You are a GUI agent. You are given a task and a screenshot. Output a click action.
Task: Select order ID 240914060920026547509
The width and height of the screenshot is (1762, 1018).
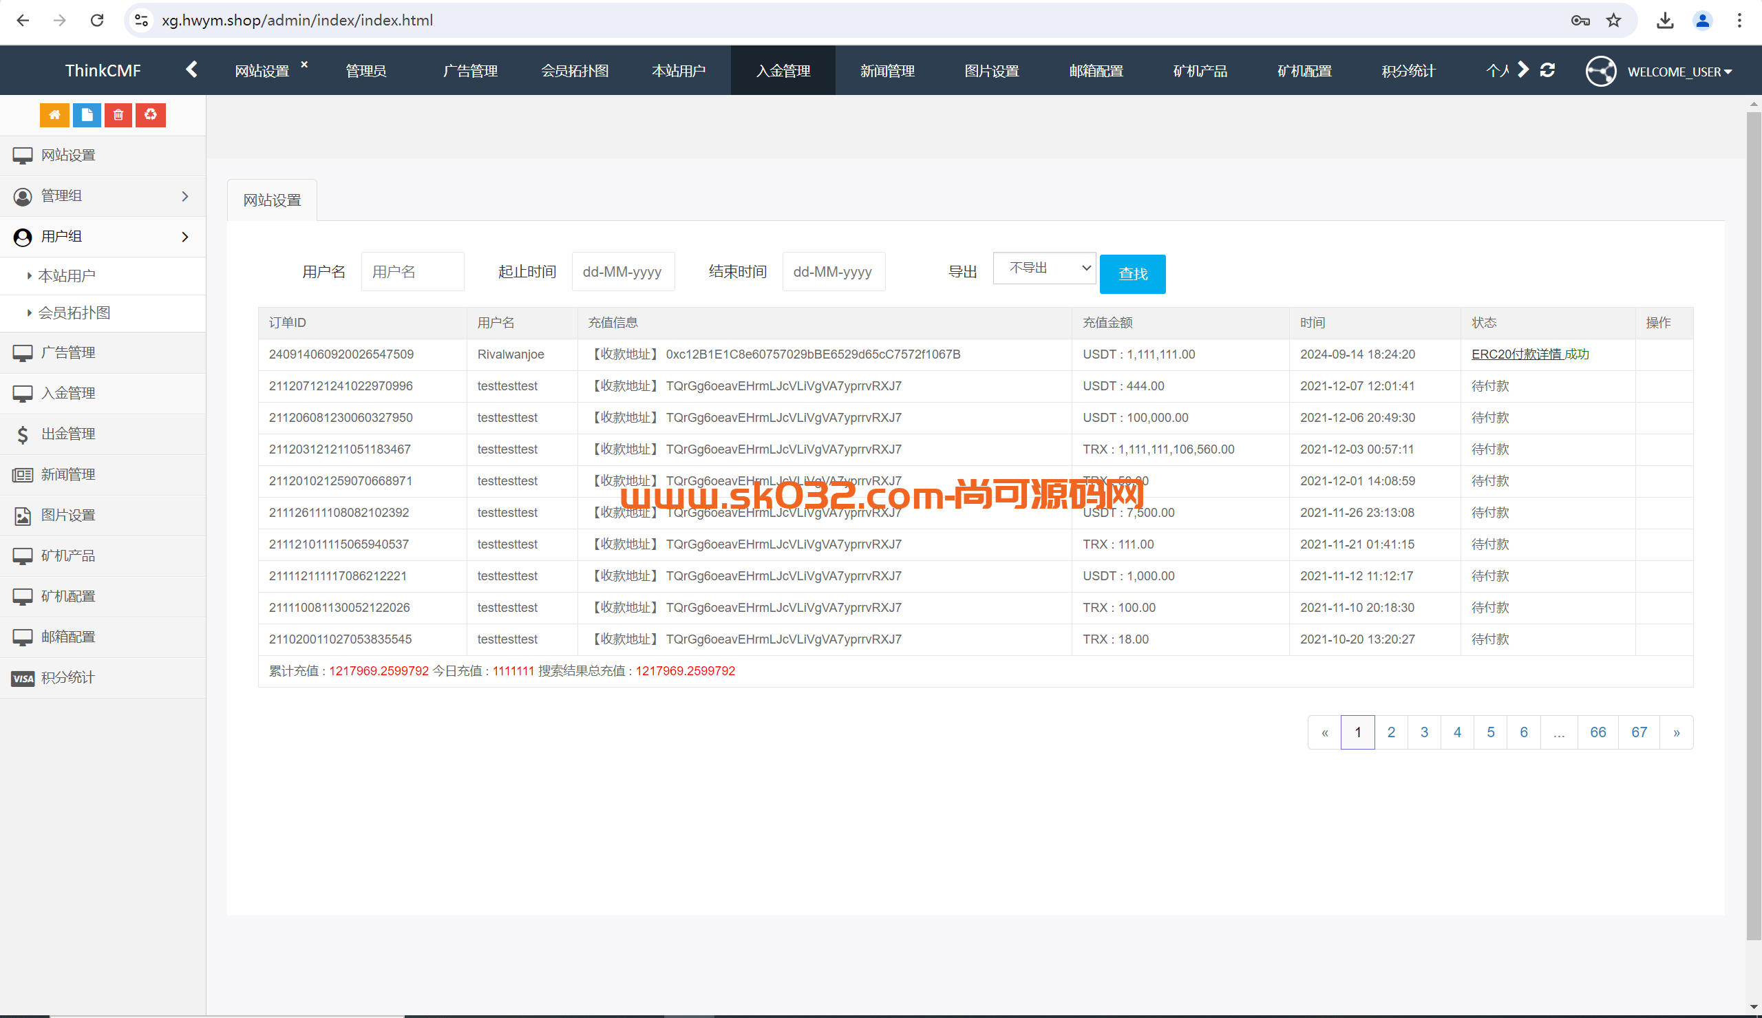(x=341, y=354)
